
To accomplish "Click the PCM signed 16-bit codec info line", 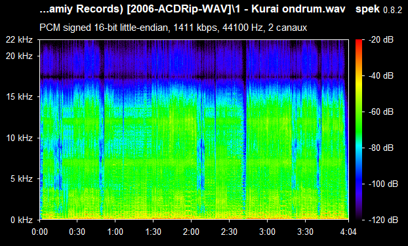I will pos(173,28).
